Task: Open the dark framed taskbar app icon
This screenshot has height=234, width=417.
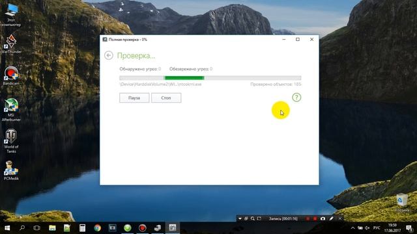Action: coord(113,228)
